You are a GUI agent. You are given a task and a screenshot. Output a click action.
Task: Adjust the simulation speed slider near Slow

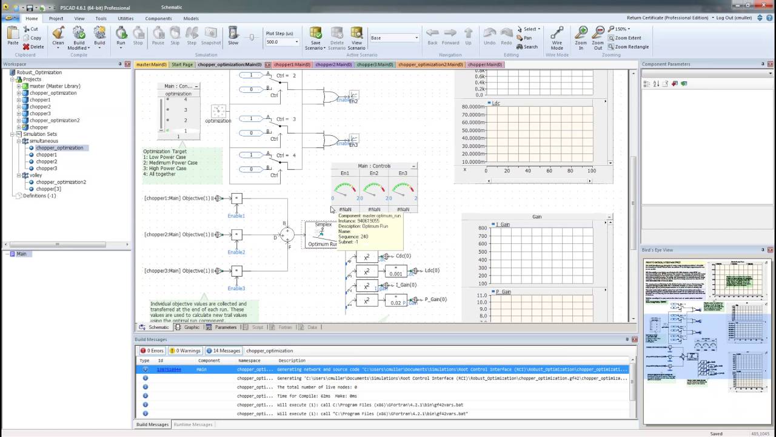pos(252,36)
